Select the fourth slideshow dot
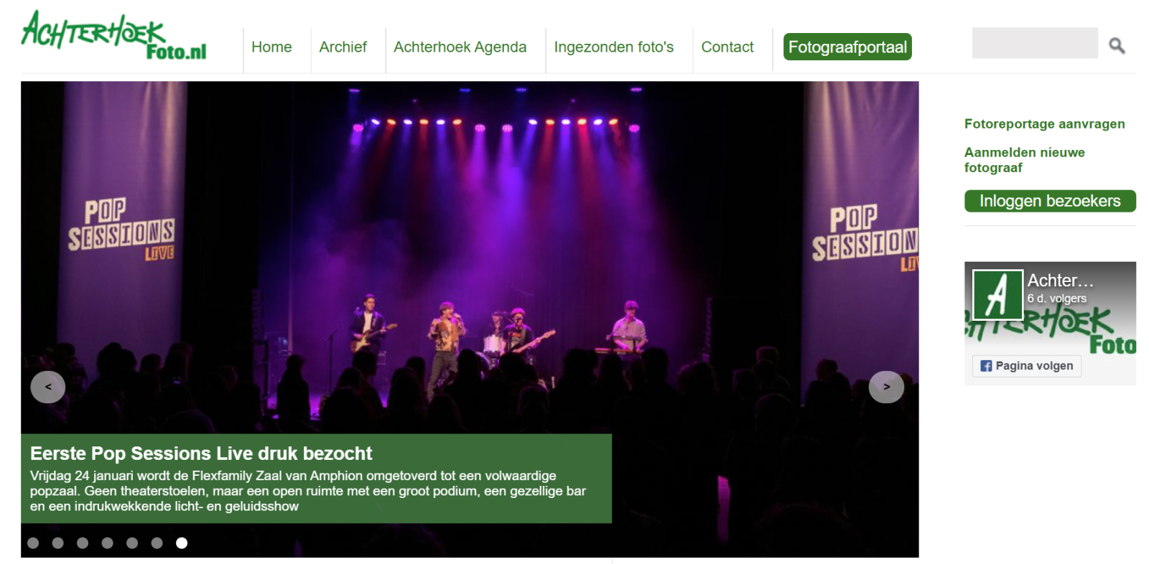 coord(108,543)
